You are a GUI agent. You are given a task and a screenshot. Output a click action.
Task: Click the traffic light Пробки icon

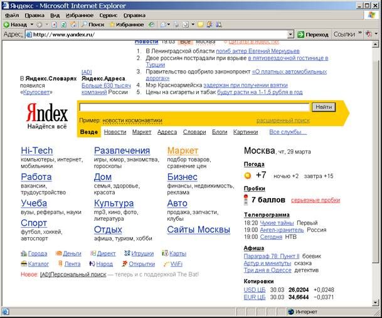(246, 200)
